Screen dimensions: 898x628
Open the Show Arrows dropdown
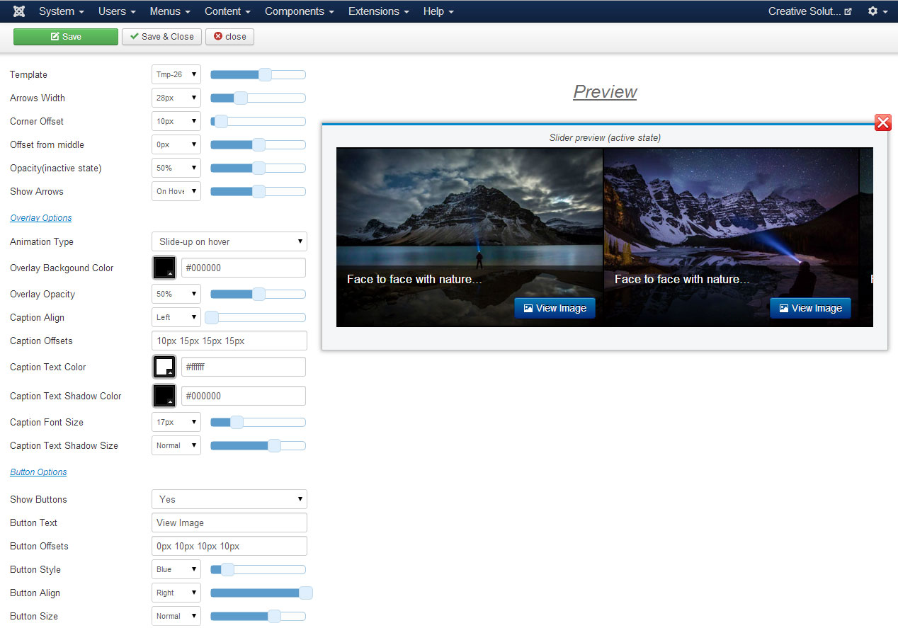[176, 191]
